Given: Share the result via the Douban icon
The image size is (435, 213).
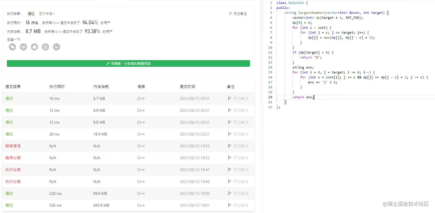Looking at the screenshot, I should pyautogui.click(x=45, y=47).
